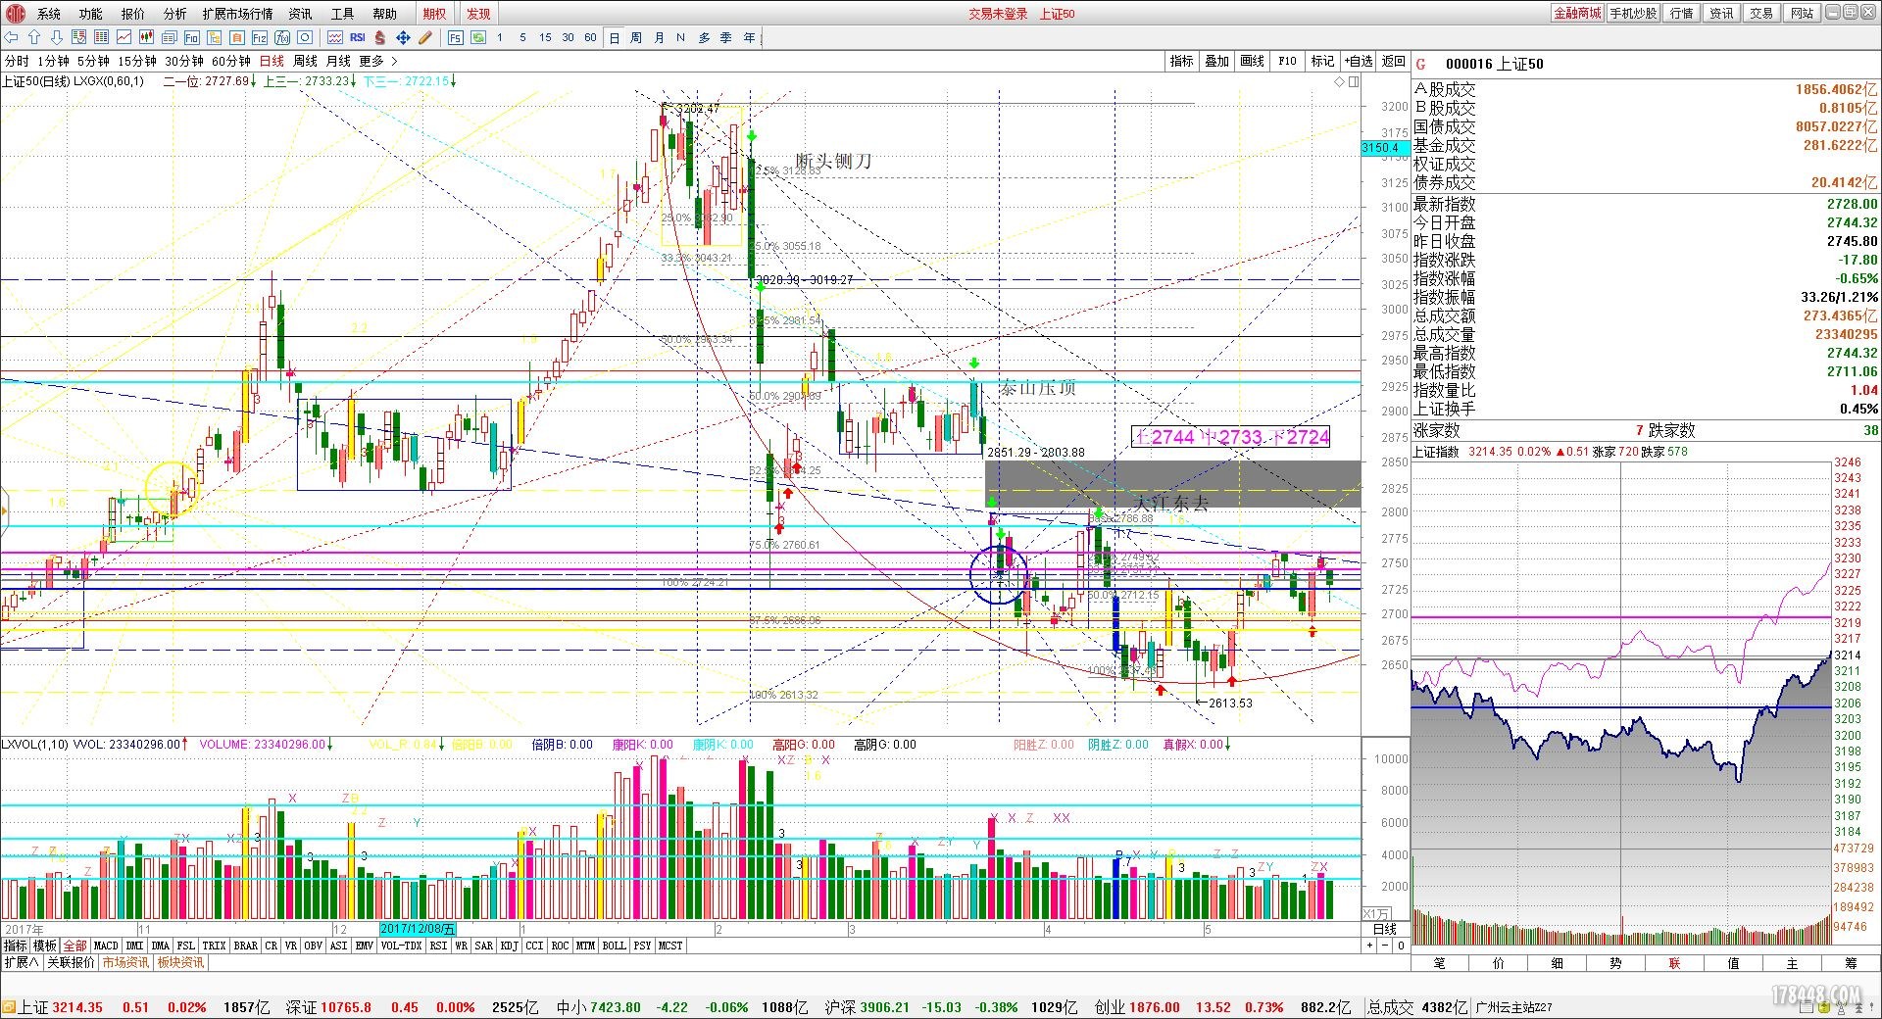Click the plus button beside indicator tabs
The width and height of the screenshot is (1882, 1019).
(1369, 946)
